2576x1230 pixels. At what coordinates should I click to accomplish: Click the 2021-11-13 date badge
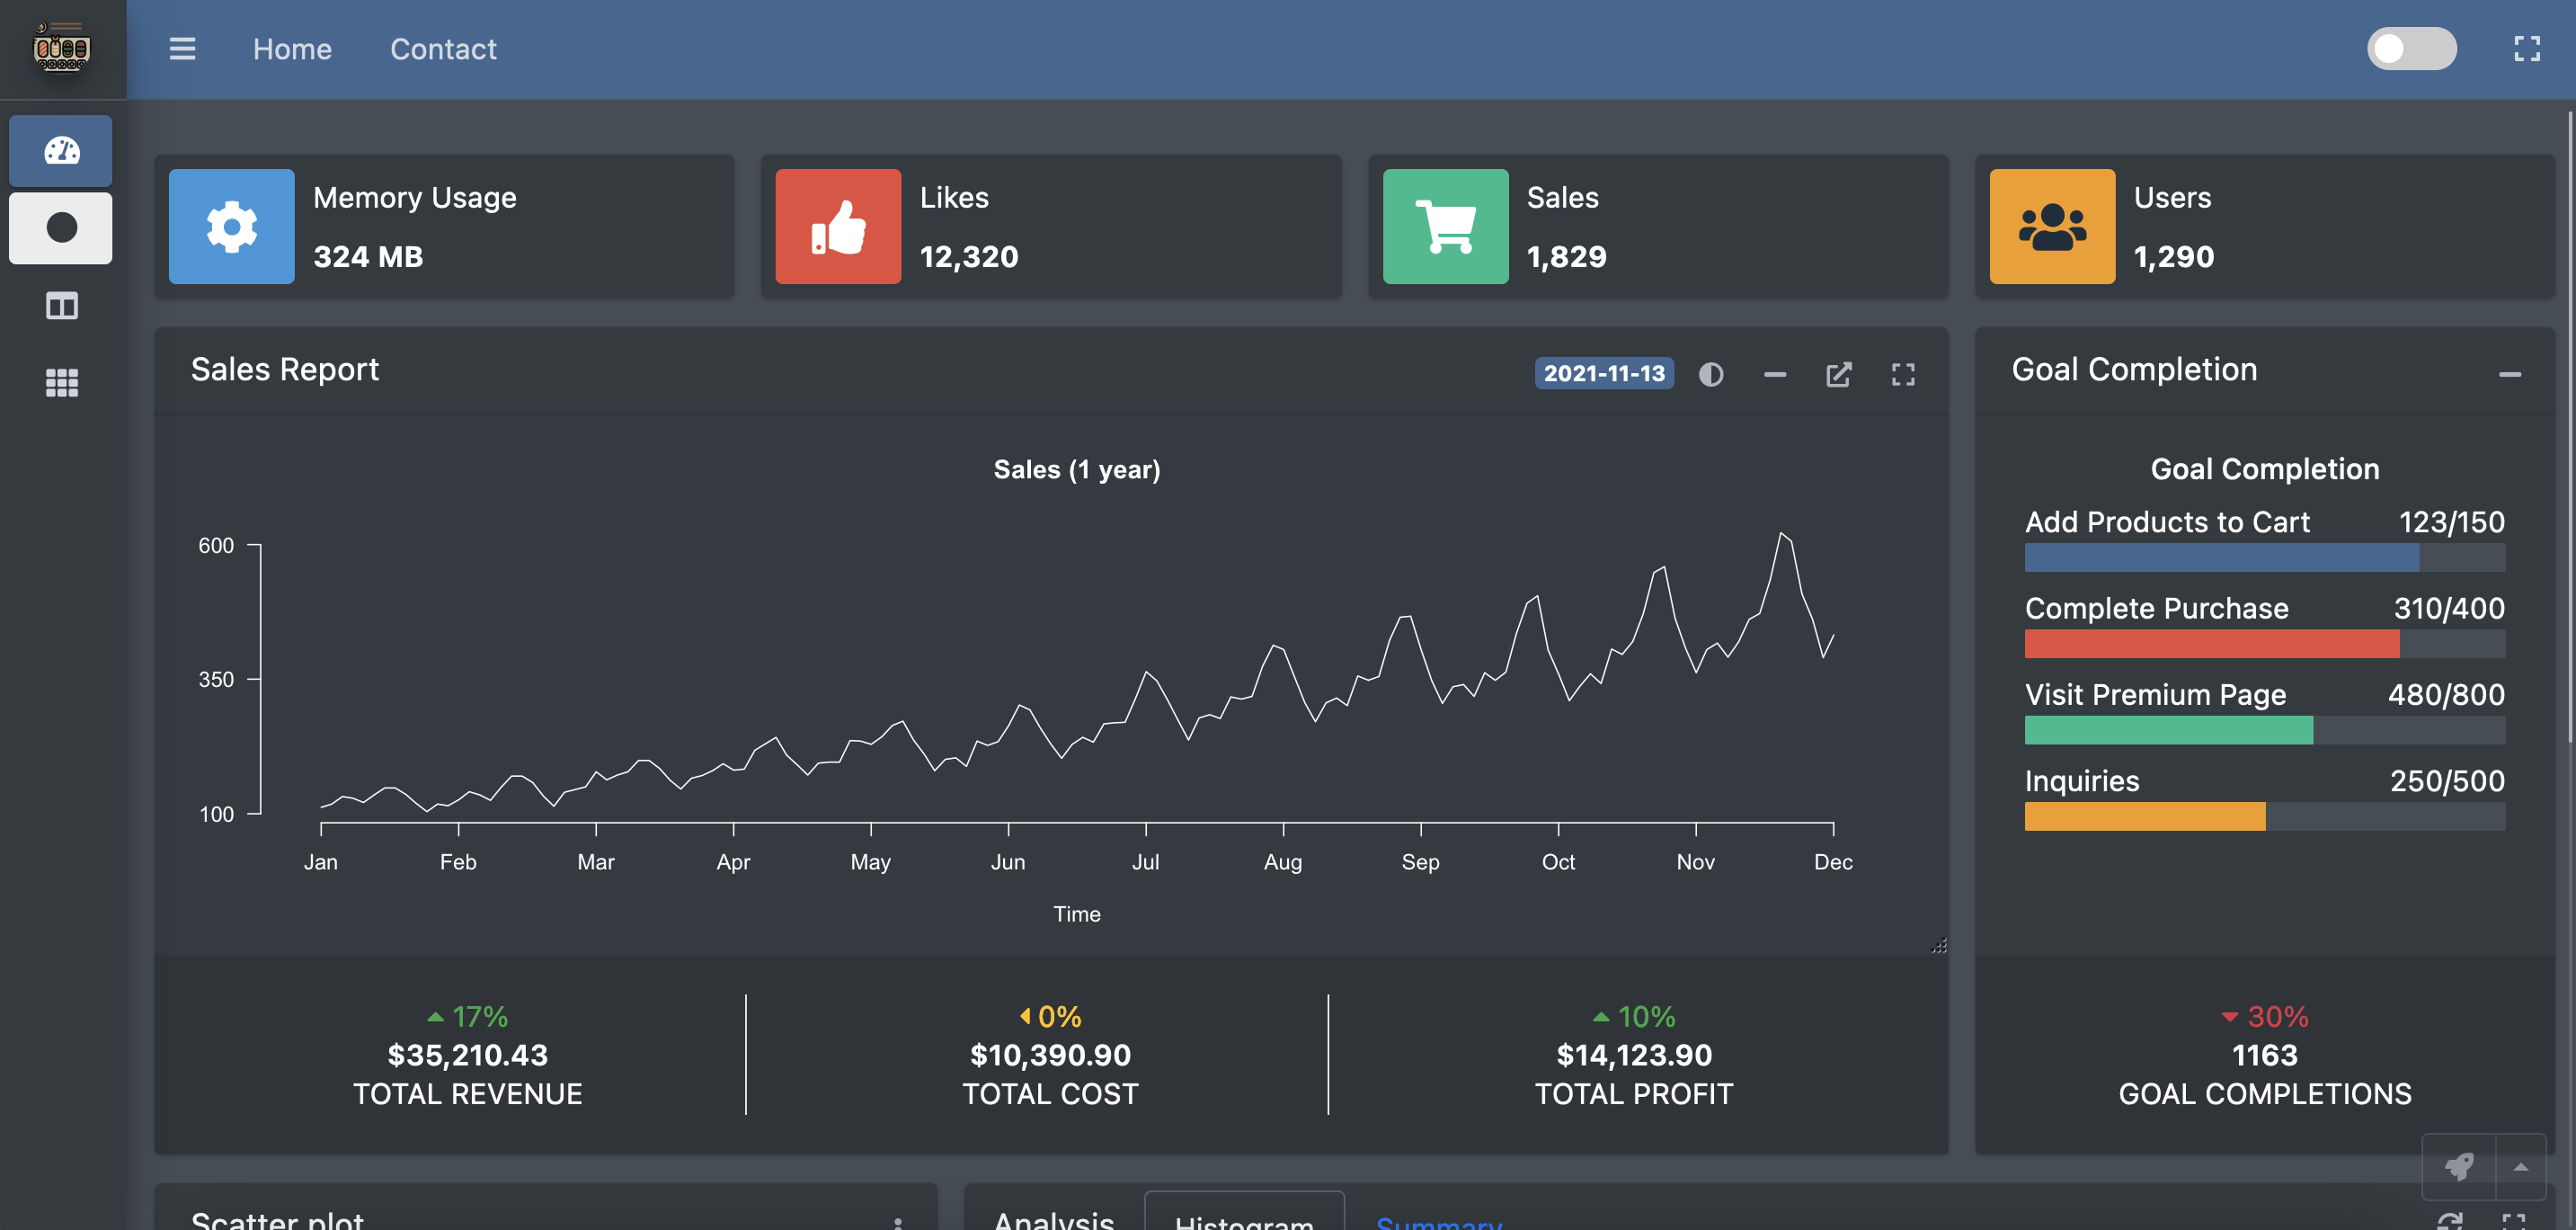tap(1603, 374)
